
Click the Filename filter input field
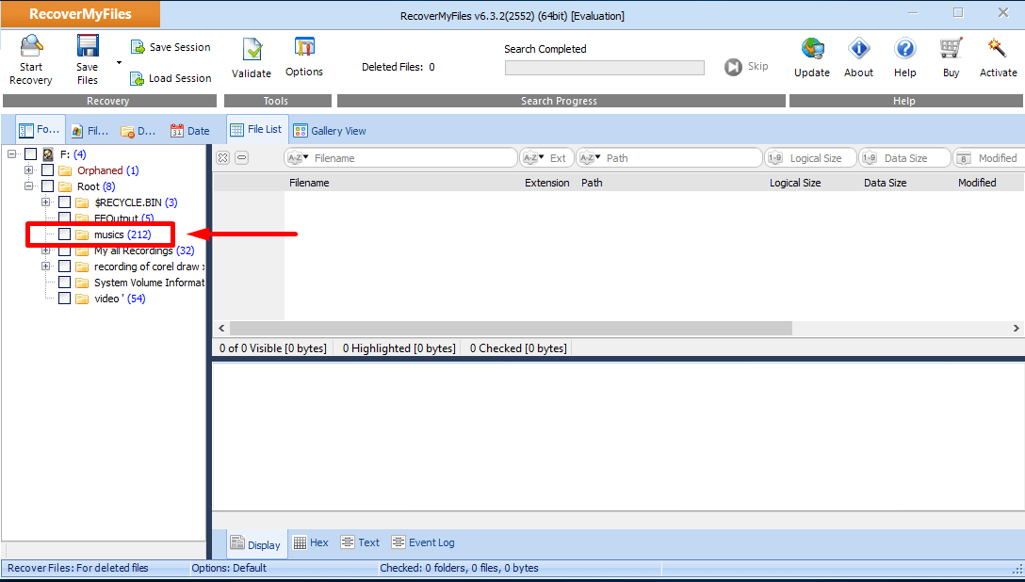413,158
